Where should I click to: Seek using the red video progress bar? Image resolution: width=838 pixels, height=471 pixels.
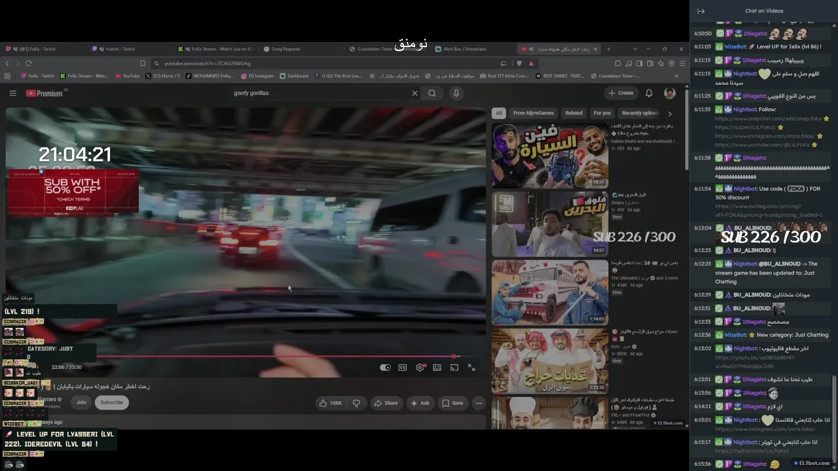click(x=246, y=357)
